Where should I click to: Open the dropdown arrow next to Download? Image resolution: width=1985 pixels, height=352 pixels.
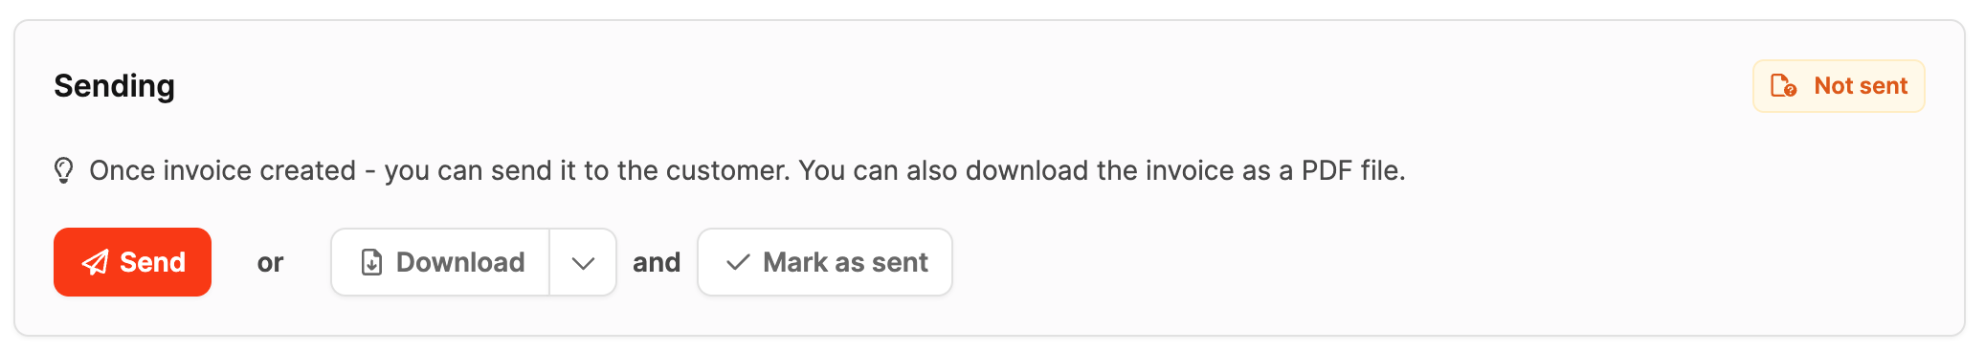point(583,262)
